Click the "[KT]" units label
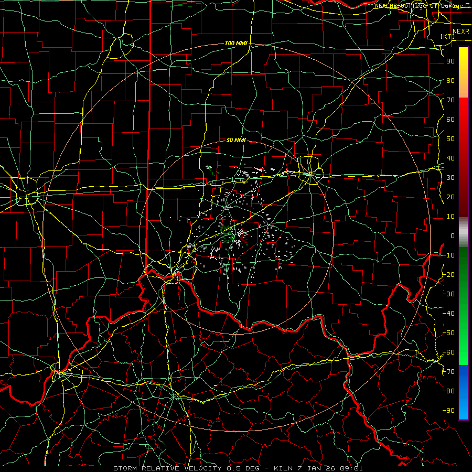 coord(448,36)
